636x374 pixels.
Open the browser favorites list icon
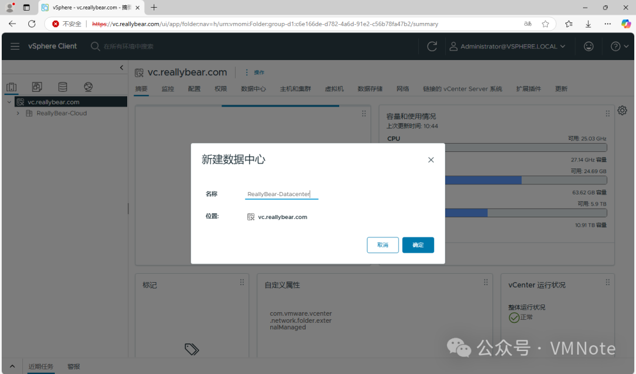click(x=569, y=24)
